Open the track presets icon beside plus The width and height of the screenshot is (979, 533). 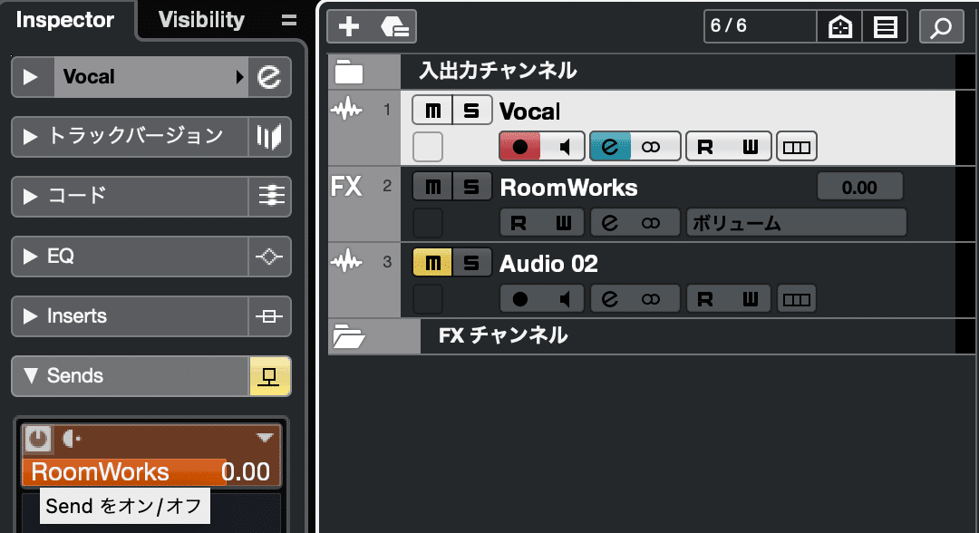tap(394, 26)
